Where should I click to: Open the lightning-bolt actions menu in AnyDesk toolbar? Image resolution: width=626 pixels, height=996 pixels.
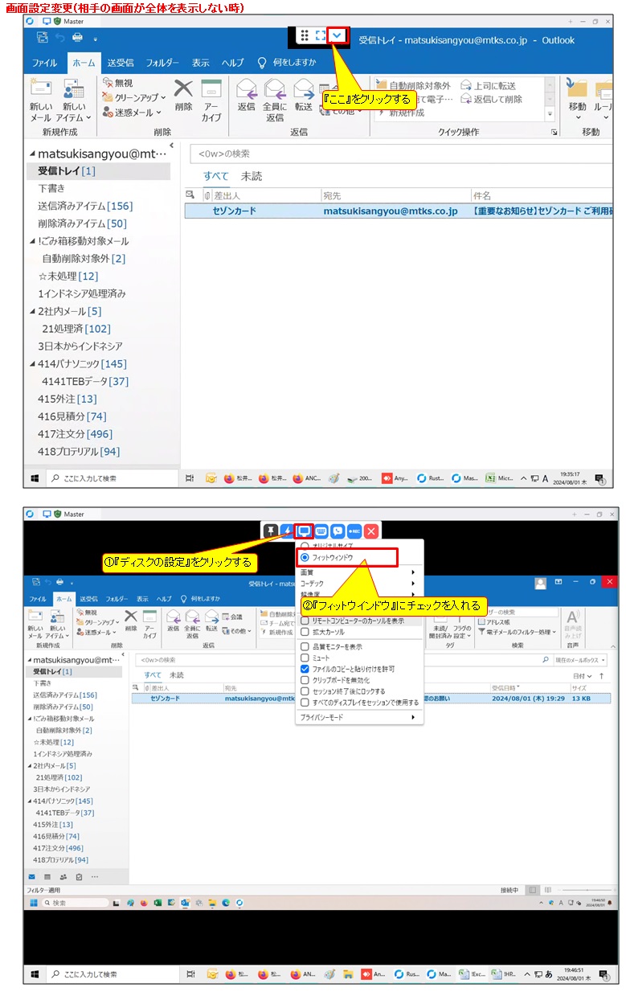pos(287,531)
